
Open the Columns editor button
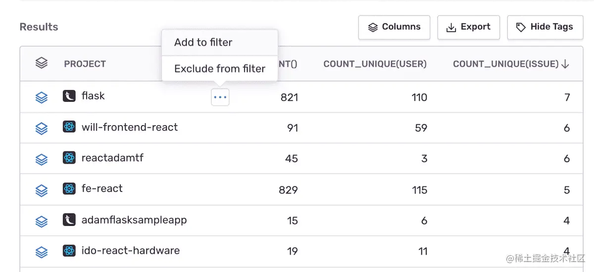(394, 27)
